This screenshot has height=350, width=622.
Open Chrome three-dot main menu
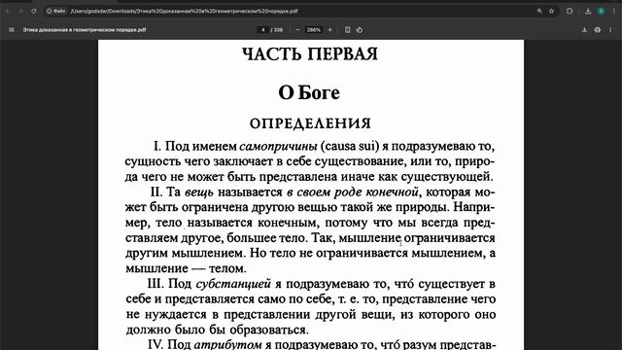(614, 11)
